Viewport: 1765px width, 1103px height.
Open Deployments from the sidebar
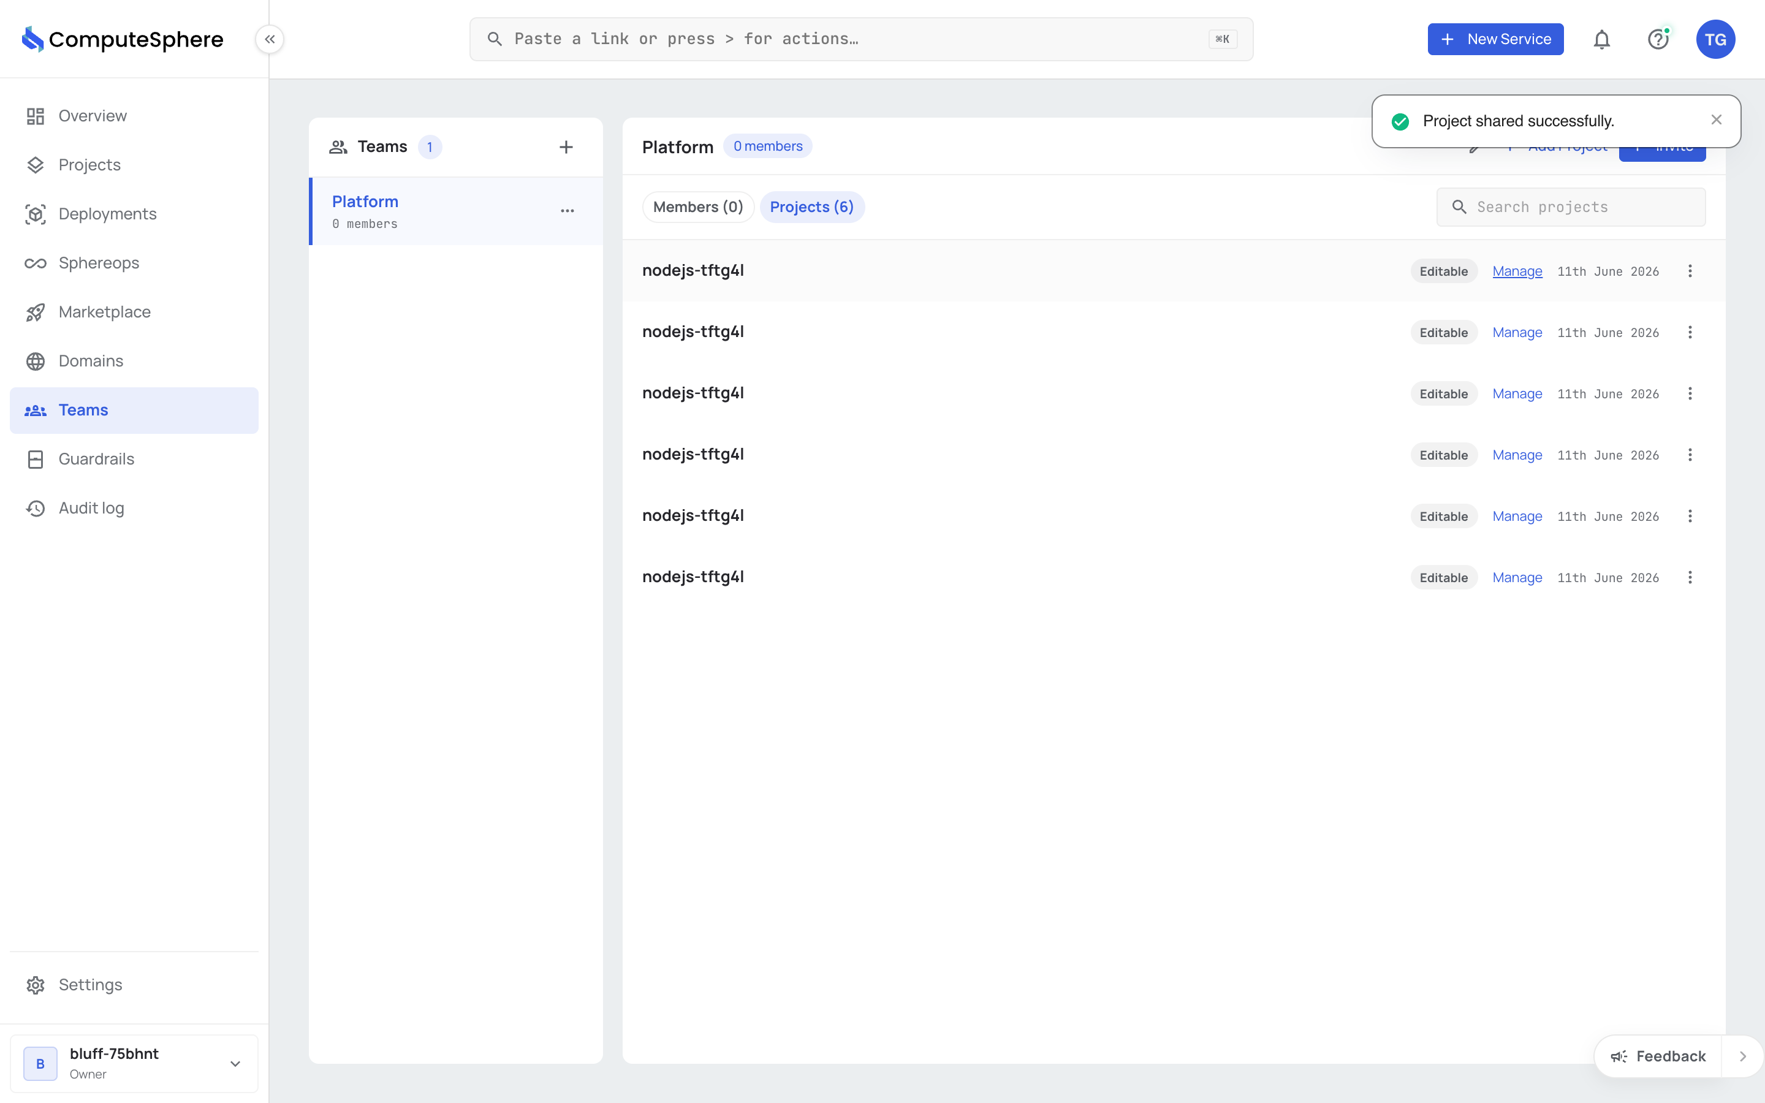click(134, 214)
